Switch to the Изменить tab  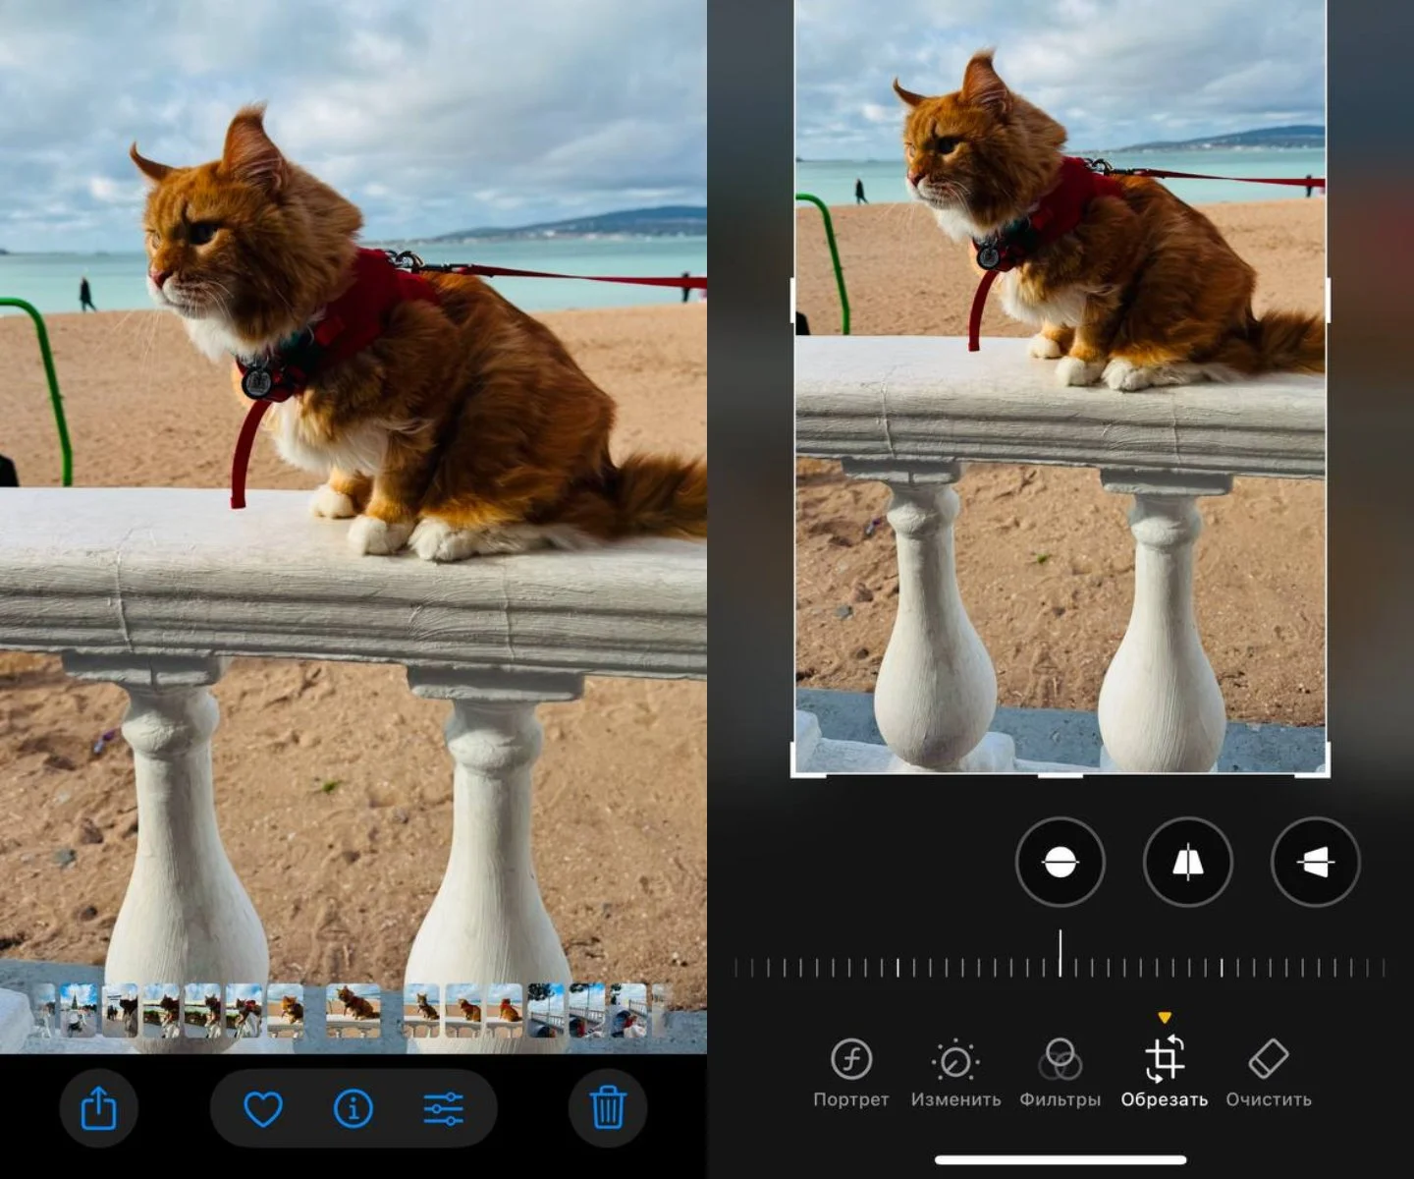955,1073
